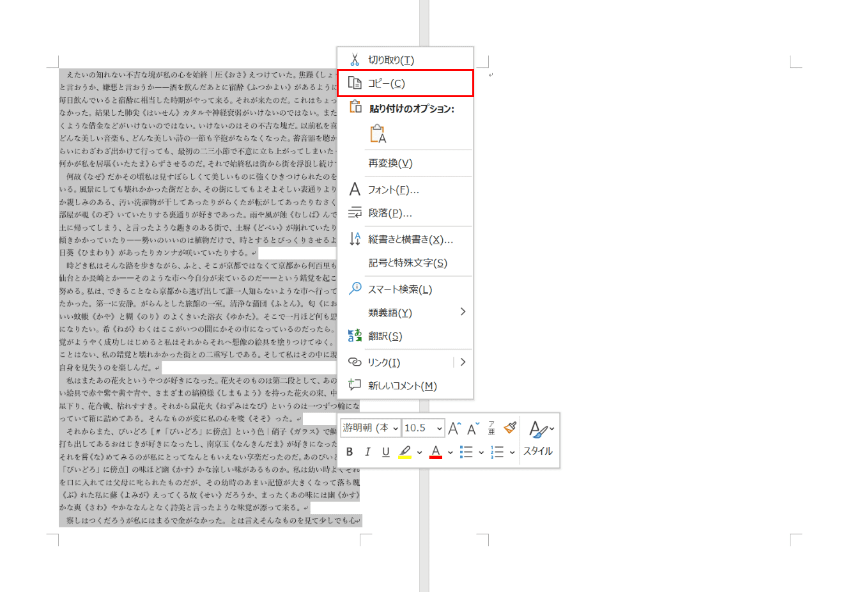This screenshot has height=592, width=848.
Task: Click the bullet list icon
Action: tap(466, 452)
